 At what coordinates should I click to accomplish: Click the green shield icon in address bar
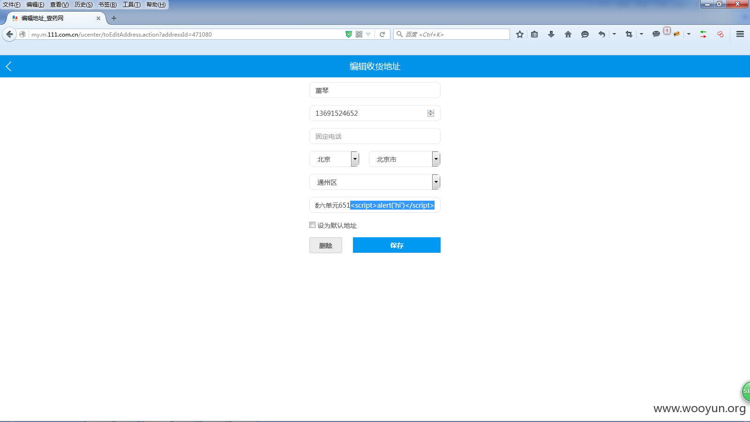349,34
